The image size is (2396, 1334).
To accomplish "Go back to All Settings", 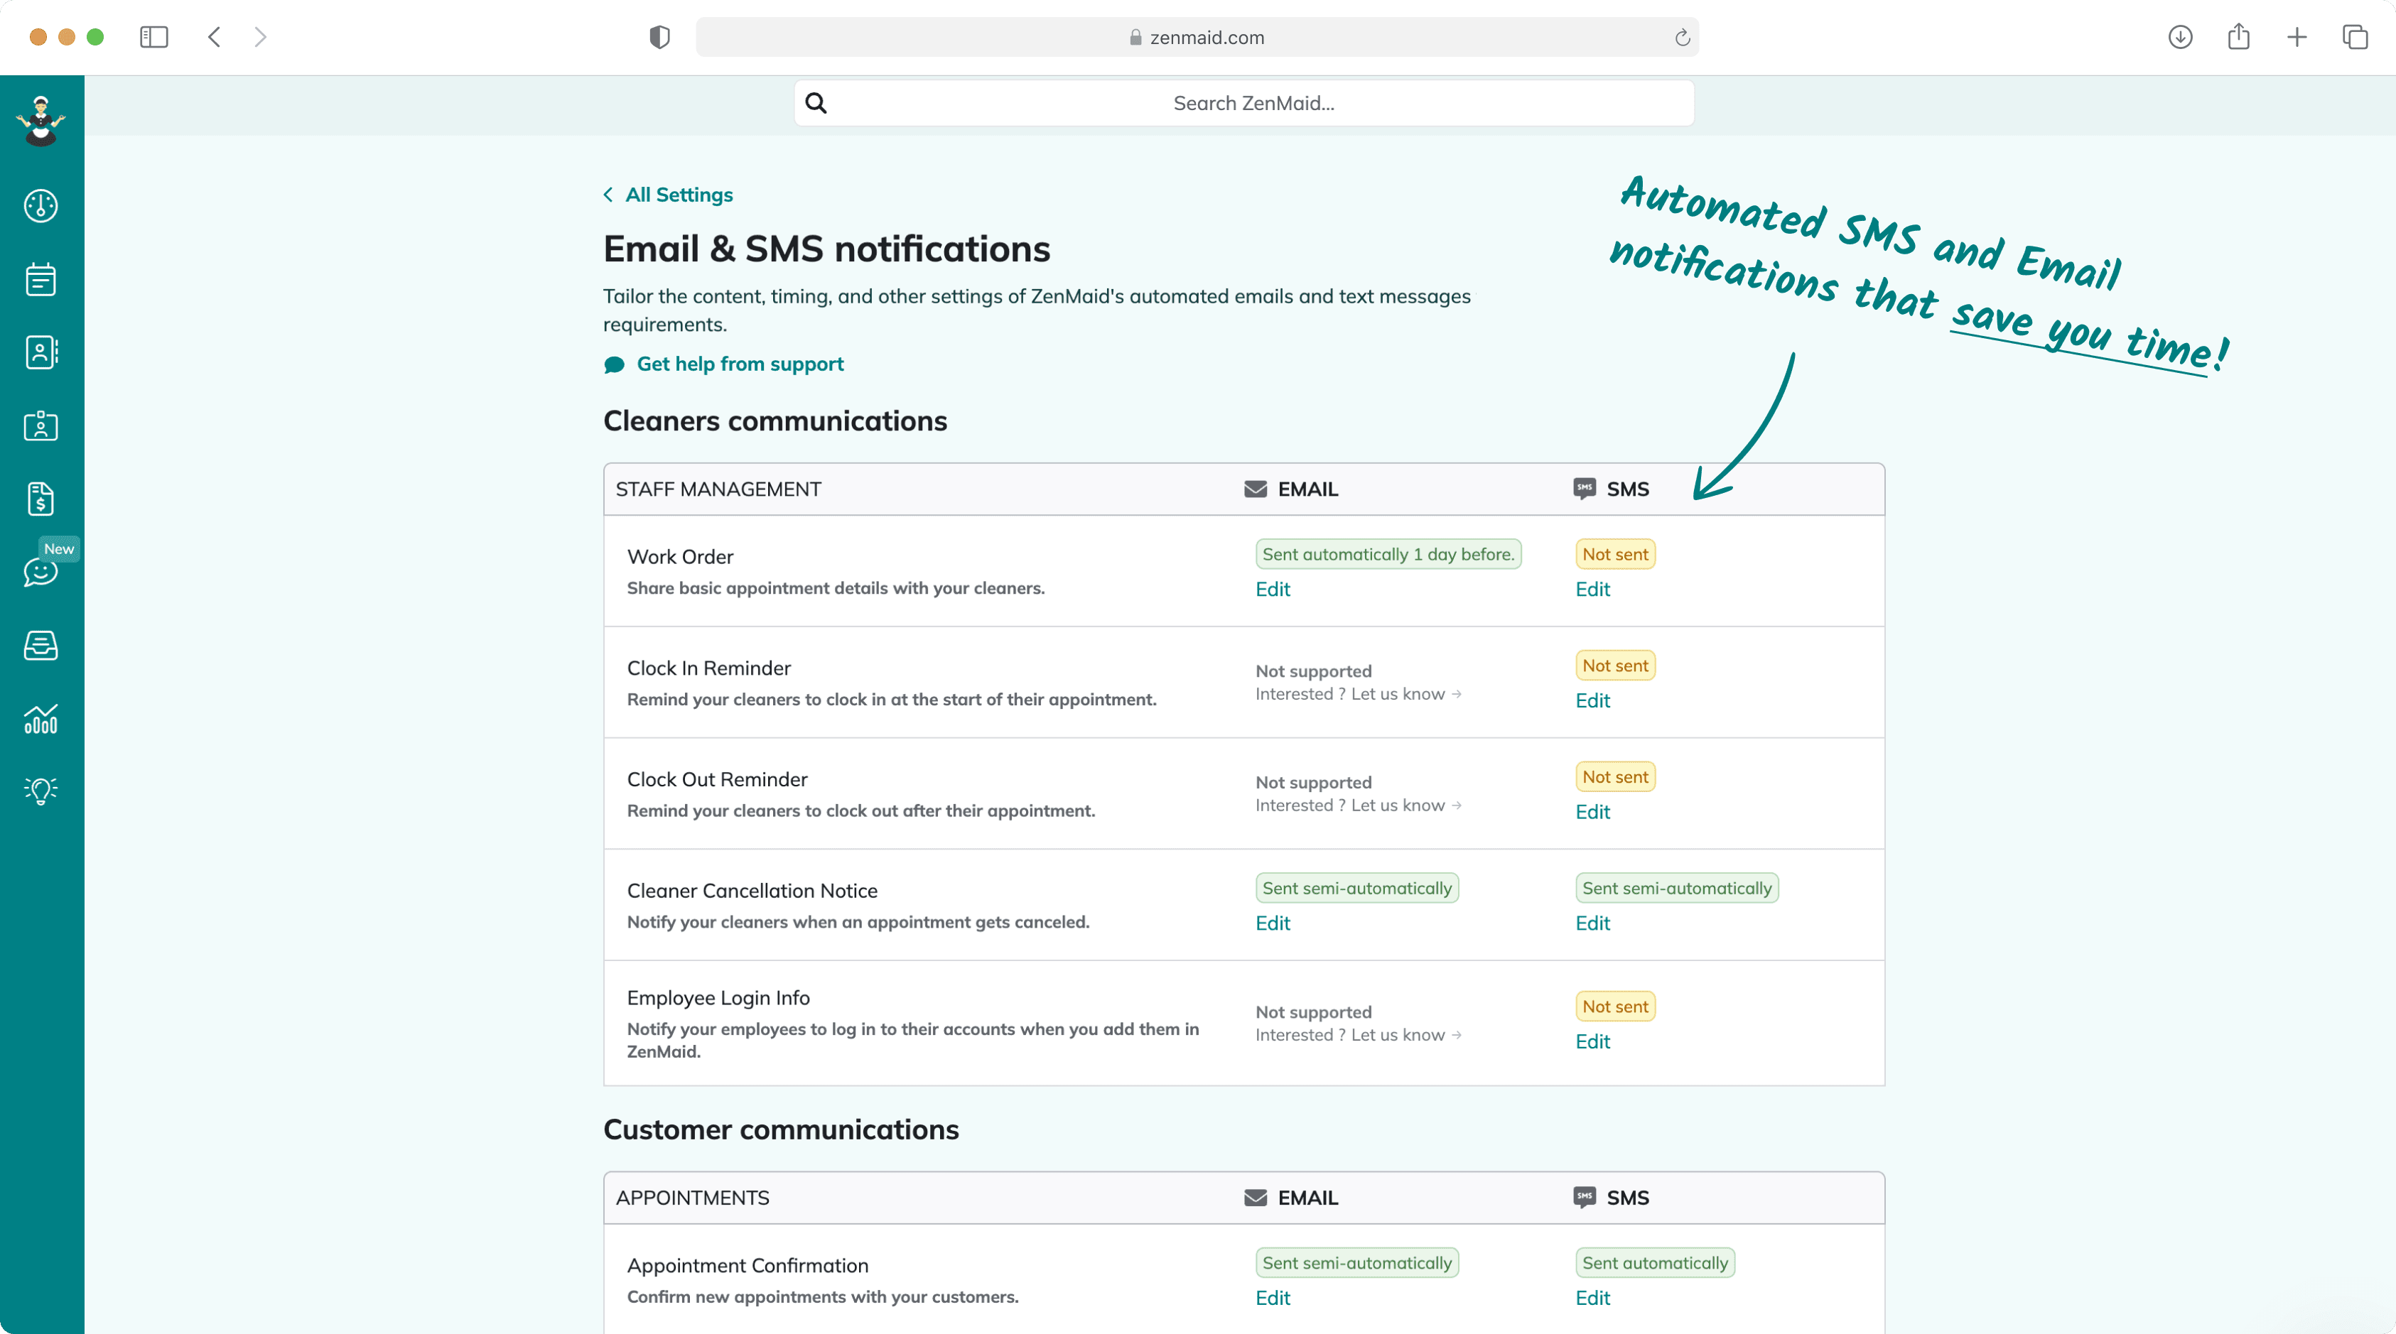I will pyautogui.click(x=678, y=195).
